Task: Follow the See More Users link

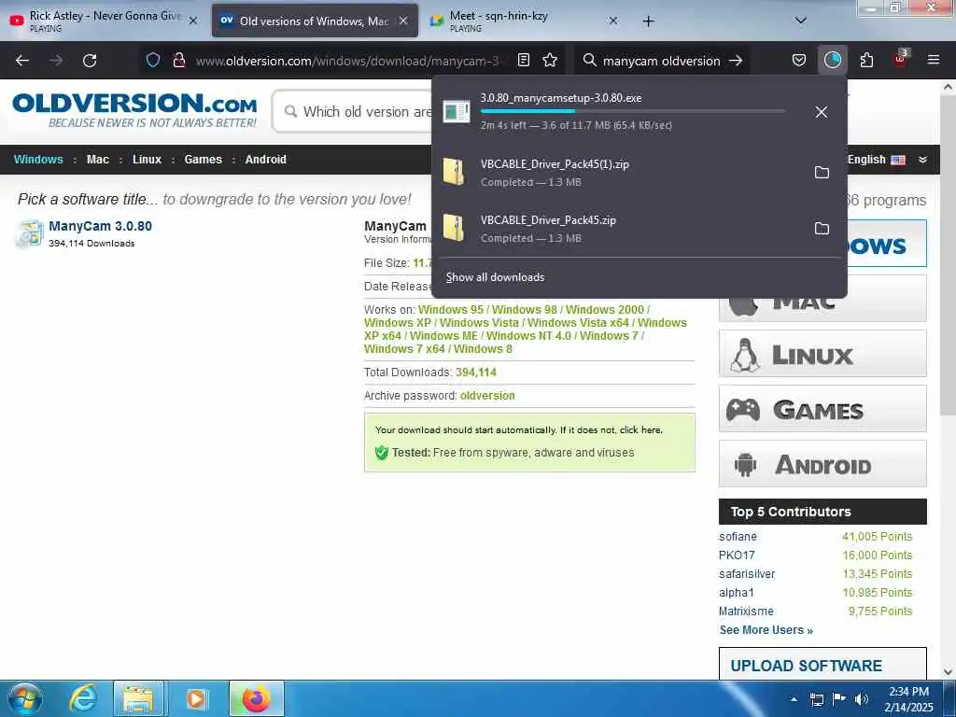Action: [x=766, y=630]
